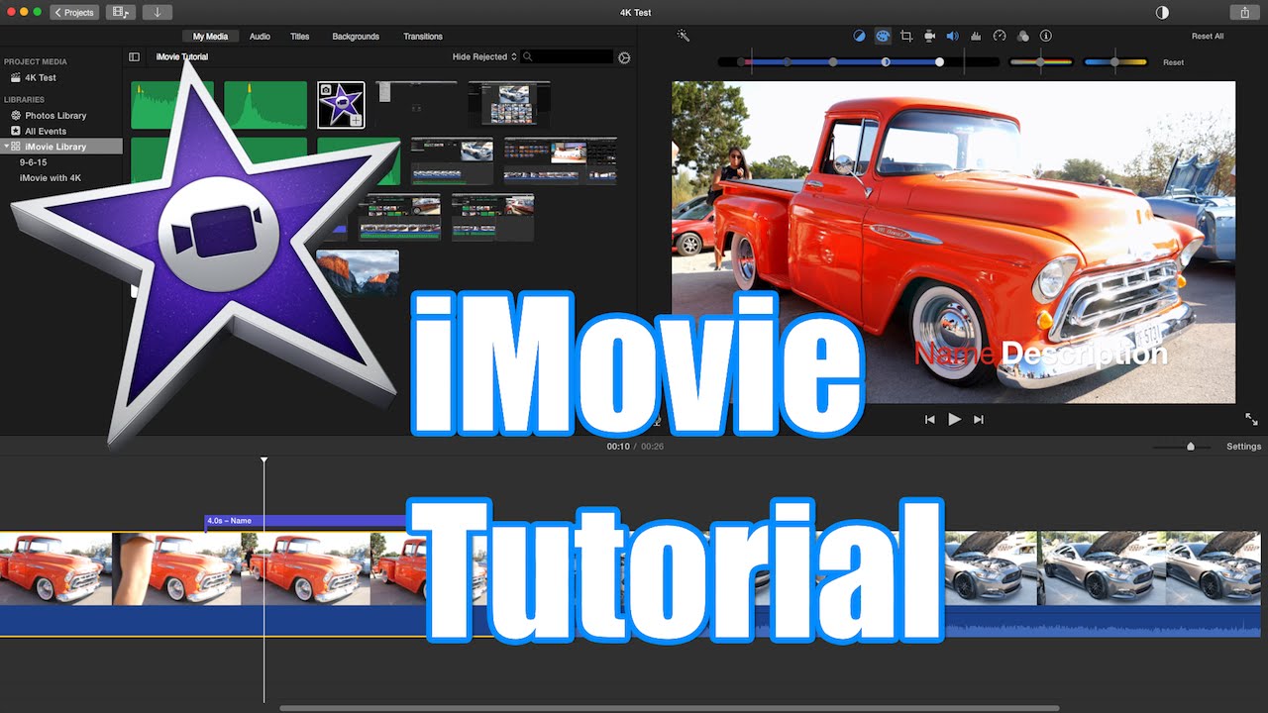Open timeline Settings
The height and width of the screenshot is (713, 1268).
click(x=1244, y=447)
